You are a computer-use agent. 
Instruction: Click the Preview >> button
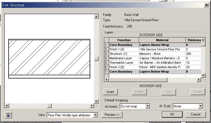tap(112, 115)
